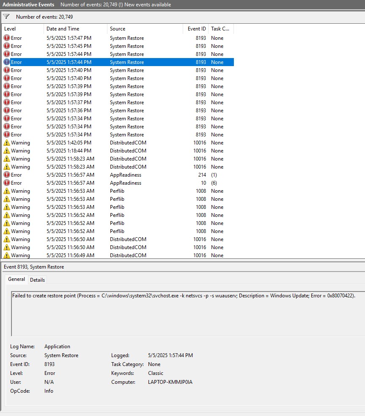Select the 1:42:05 PM DistributedCOM warning
Image resolution: width=365 pixels, height=416 pixels.
(118, 143)
